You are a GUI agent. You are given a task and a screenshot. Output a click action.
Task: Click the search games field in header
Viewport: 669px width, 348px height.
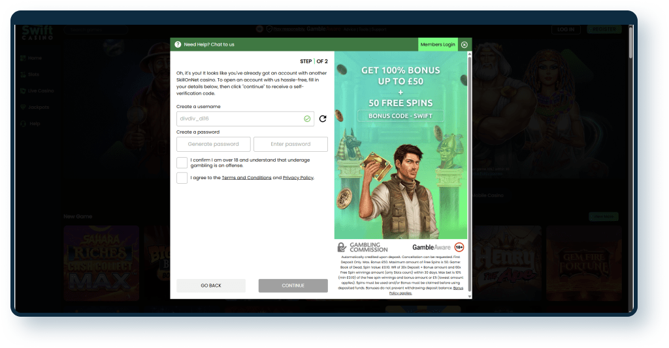pos(96,30)
